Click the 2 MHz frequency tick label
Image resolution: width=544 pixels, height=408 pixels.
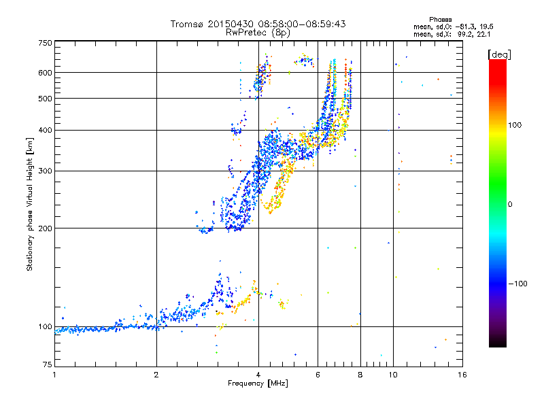pos(156,375)
